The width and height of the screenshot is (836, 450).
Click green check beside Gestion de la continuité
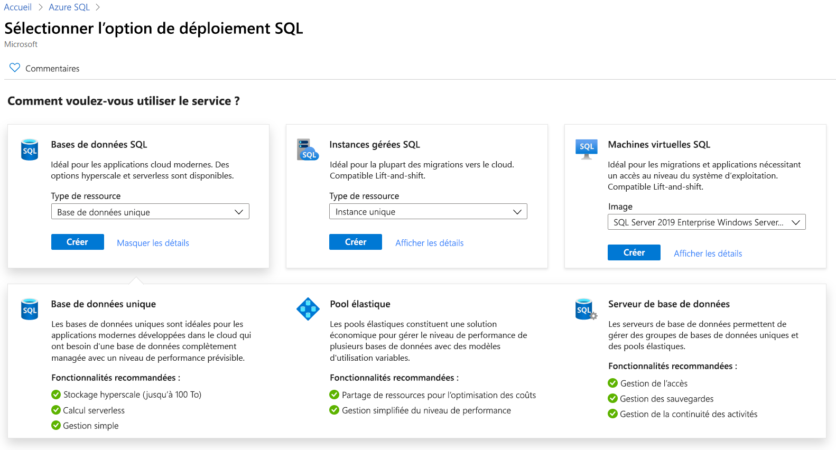tap(612, 414)
